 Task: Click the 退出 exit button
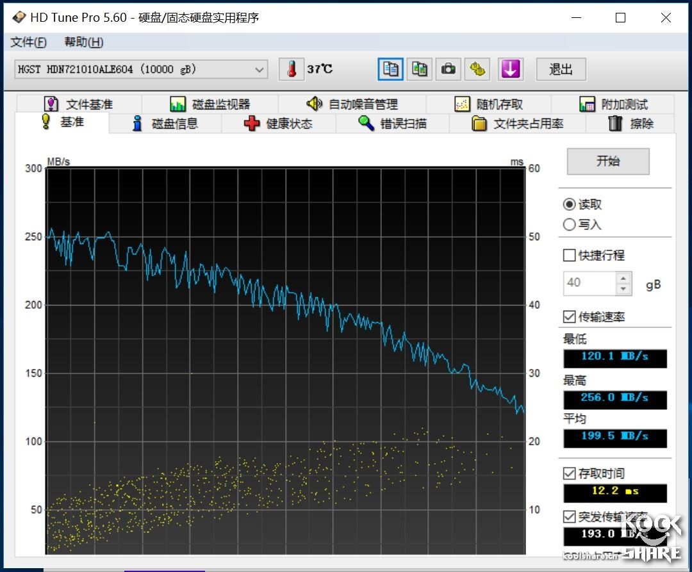[561, 69]
